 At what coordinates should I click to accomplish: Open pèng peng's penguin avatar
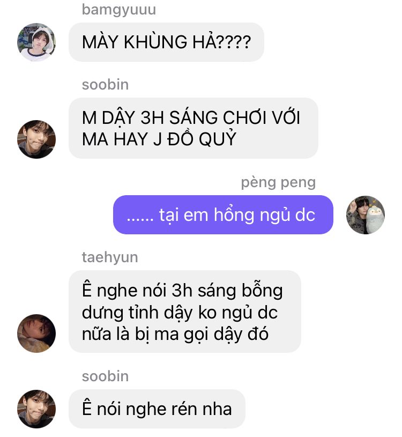coord(366,215)
